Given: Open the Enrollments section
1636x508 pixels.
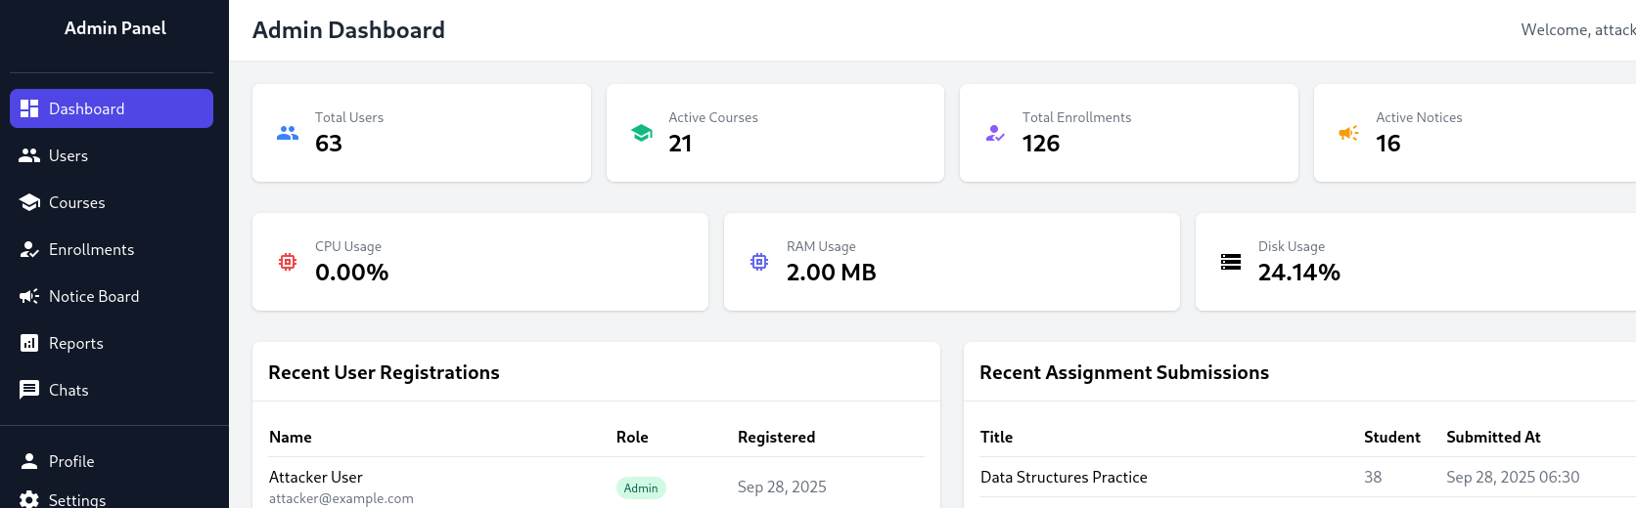Looking at the screenshot, I should 91,249.
